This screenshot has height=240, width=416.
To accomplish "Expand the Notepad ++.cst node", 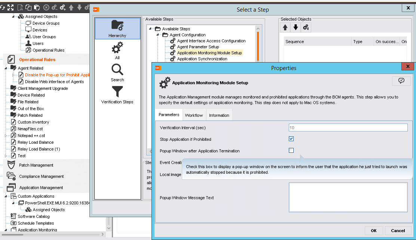I will [x=6, y=136].
